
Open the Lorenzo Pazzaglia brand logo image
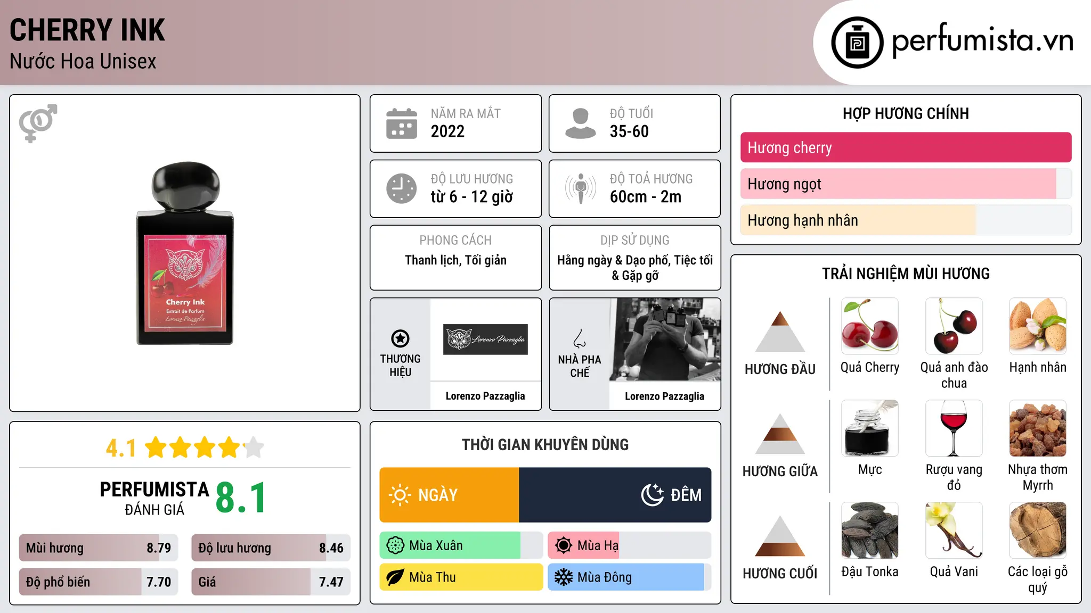point(485,339)
